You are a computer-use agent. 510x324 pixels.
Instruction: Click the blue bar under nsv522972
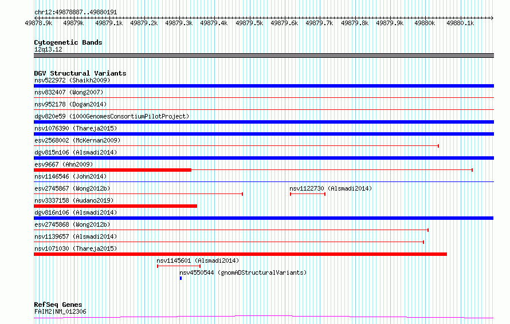(x=264, y=86)
